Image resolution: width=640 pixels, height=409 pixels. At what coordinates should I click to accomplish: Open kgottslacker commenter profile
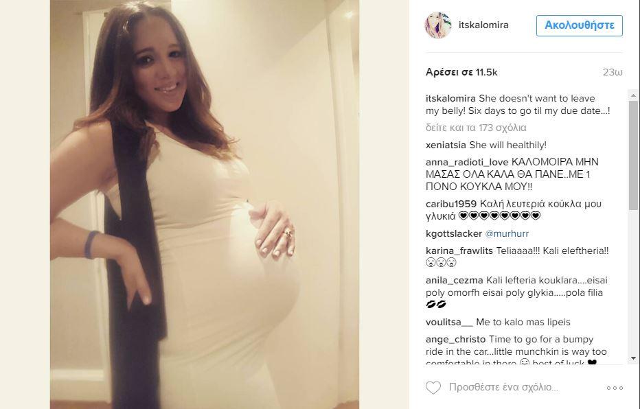point(454,233)
